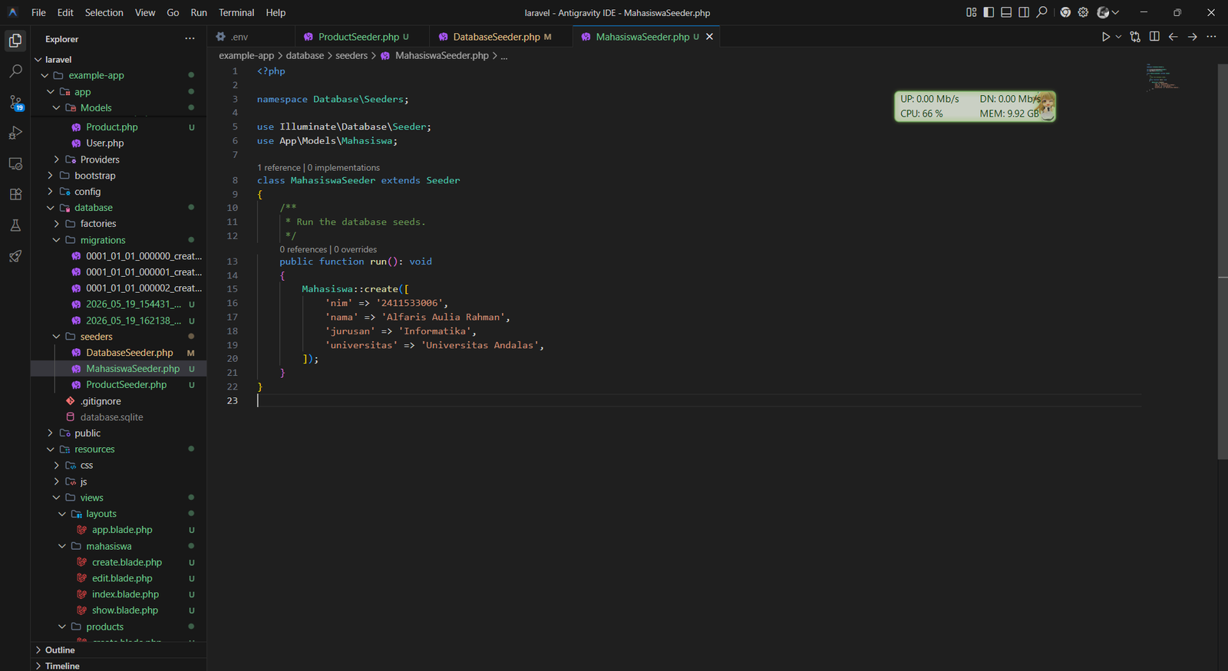This screenshot has height=671, width=1228.
Task: Click 'database' in the breadcrumb path
Action: pos(305,55)
